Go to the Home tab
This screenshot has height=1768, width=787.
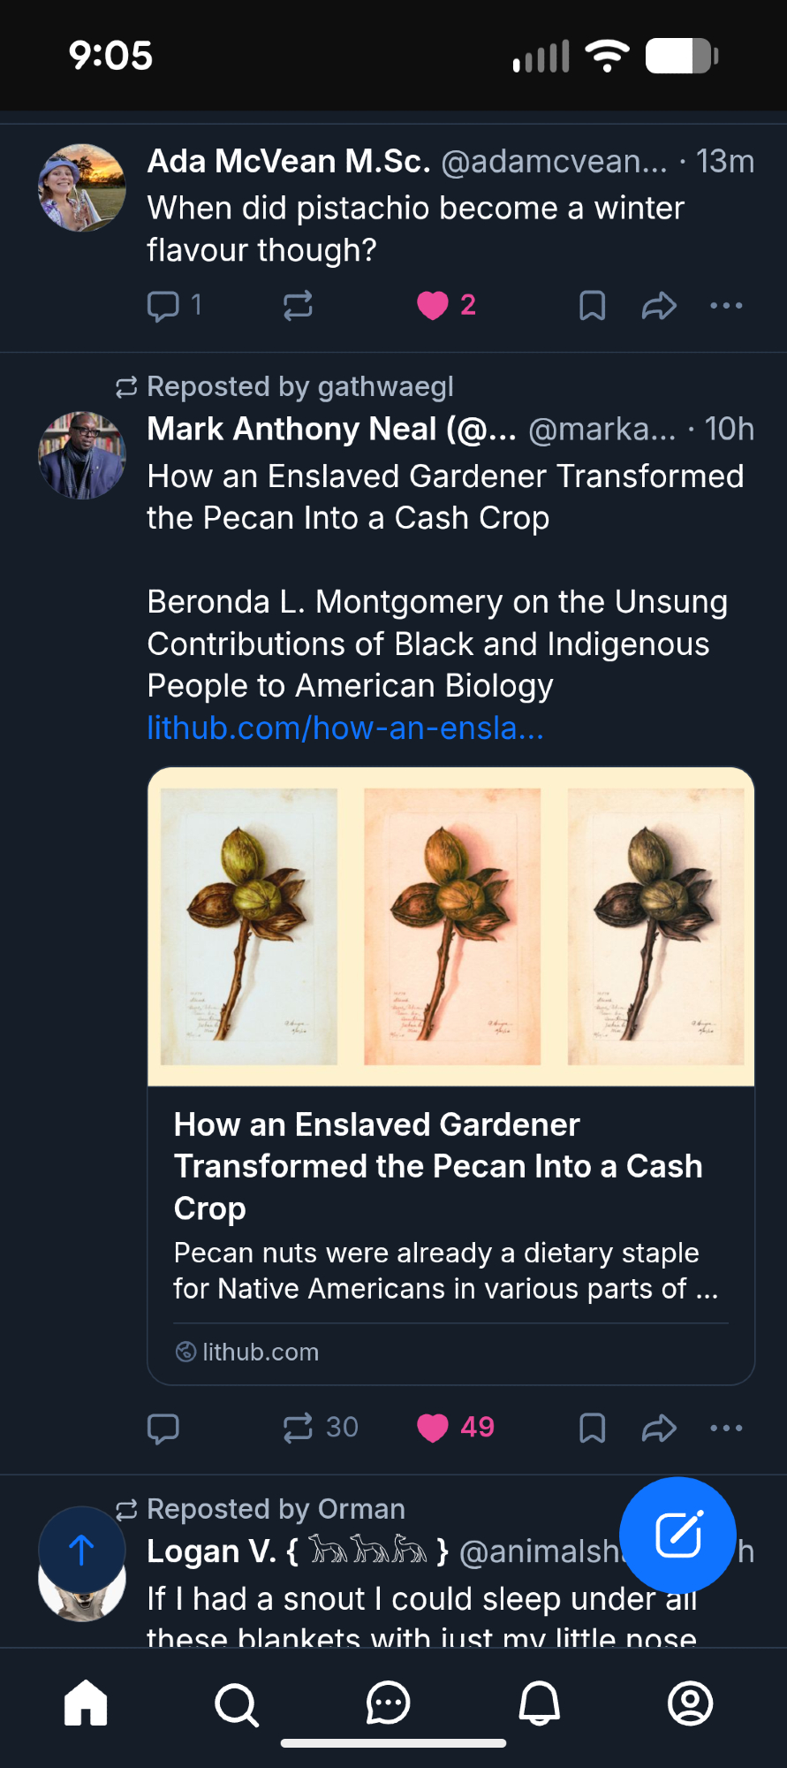86,1703
